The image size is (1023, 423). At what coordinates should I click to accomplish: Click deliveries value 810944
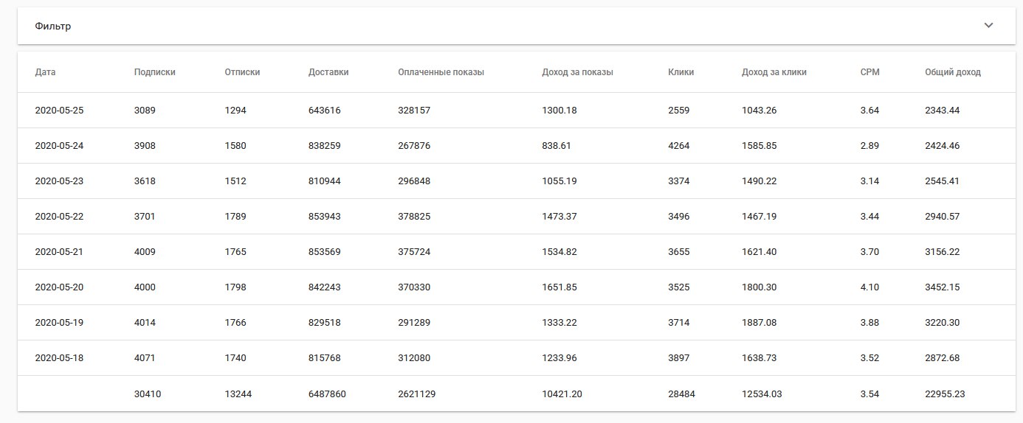click(x=325, y=181)
